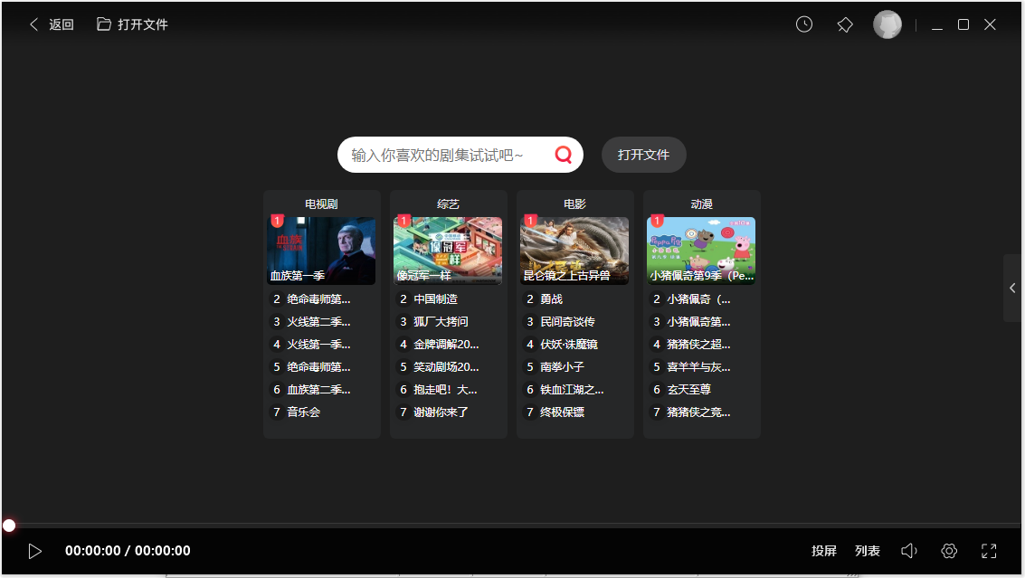1025x578 pixels.
Task: Click the 打开文件 button beside search
Action: coord(643,155)
